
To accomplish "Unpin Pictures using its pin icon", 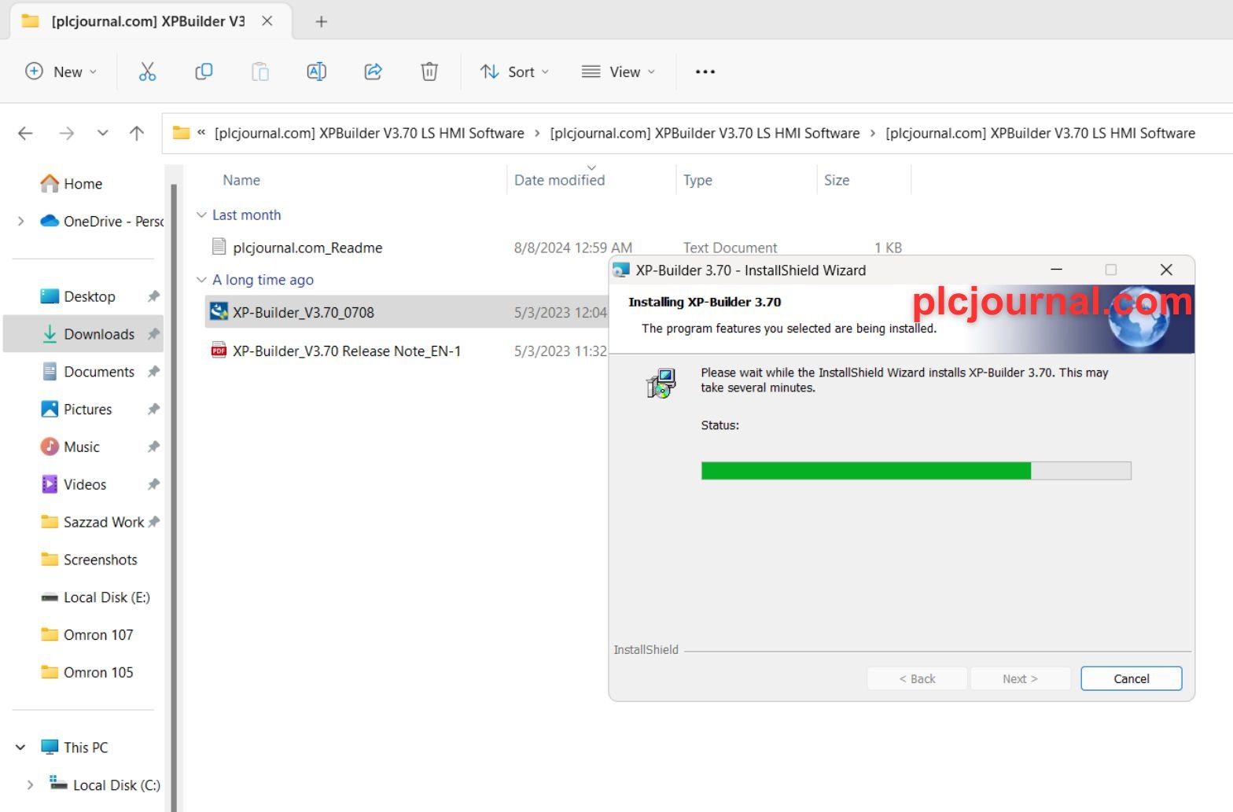I will tap(153, 410).
